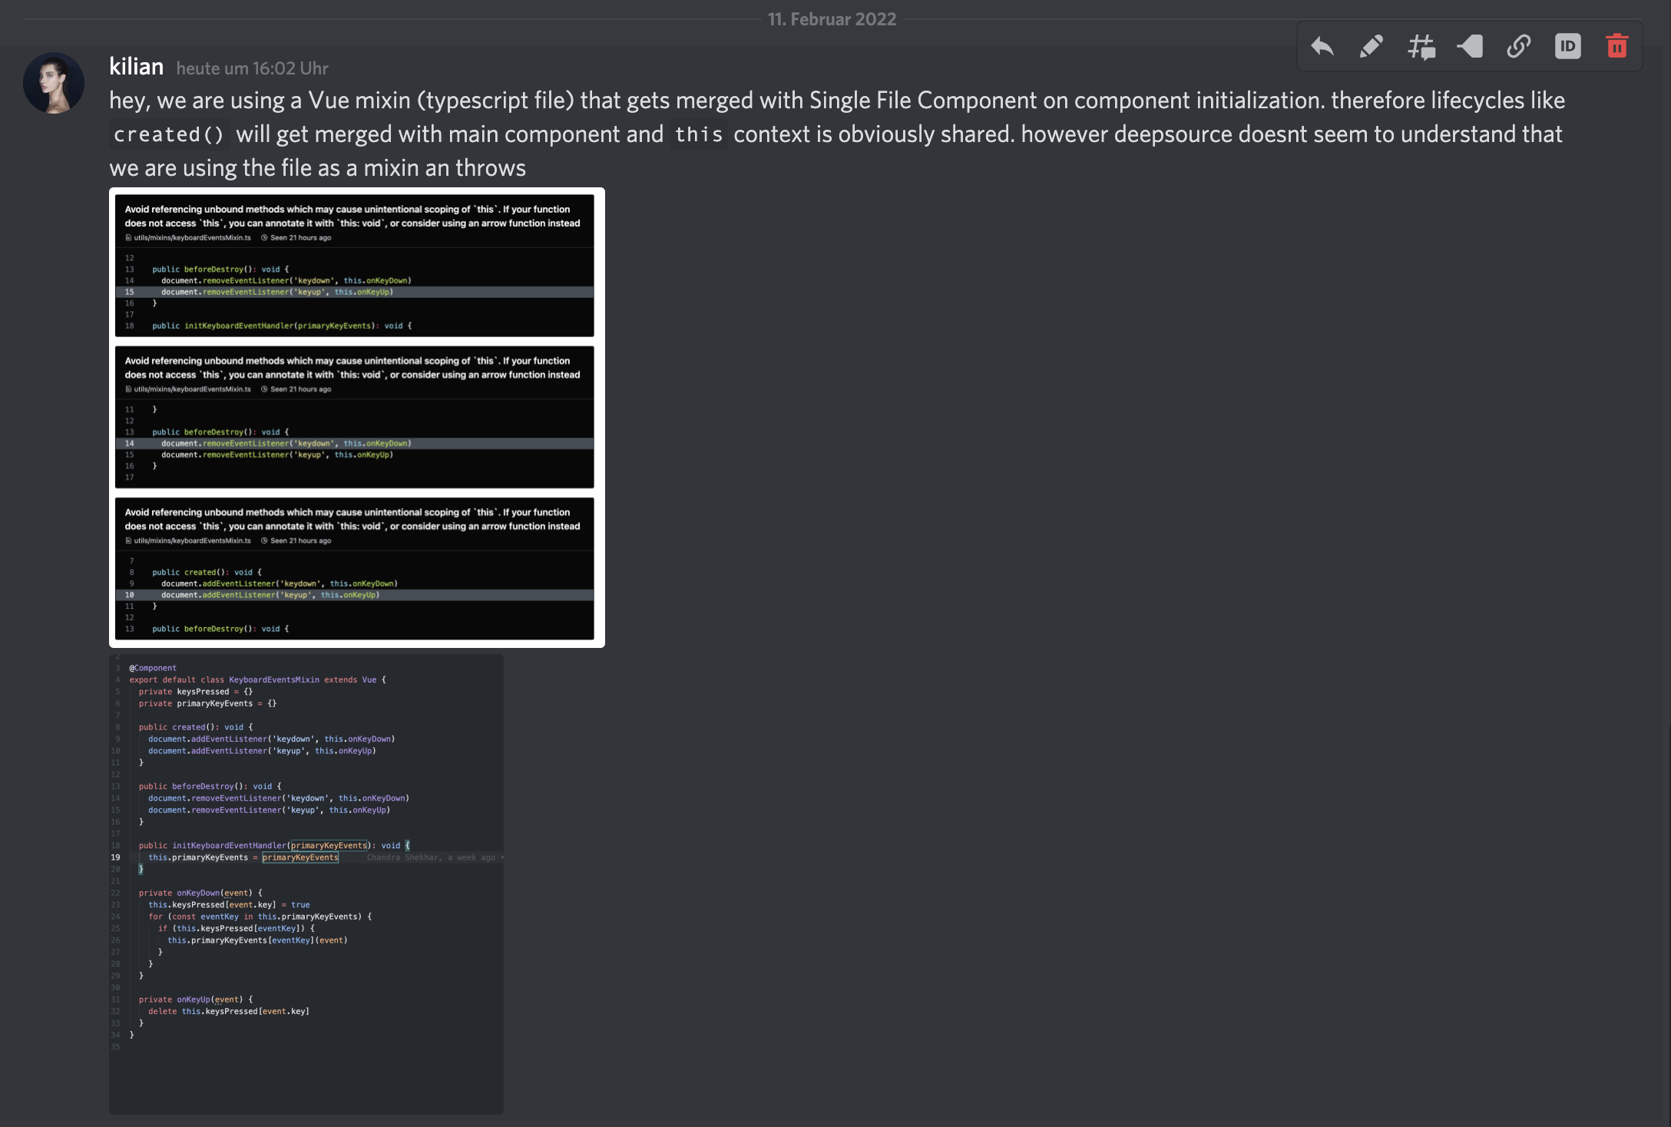Image resolution: width=1671 pixels, height=1127 pixels.
Task: Click highlighted line 19 in code screenshot
Action: point(243,858)
